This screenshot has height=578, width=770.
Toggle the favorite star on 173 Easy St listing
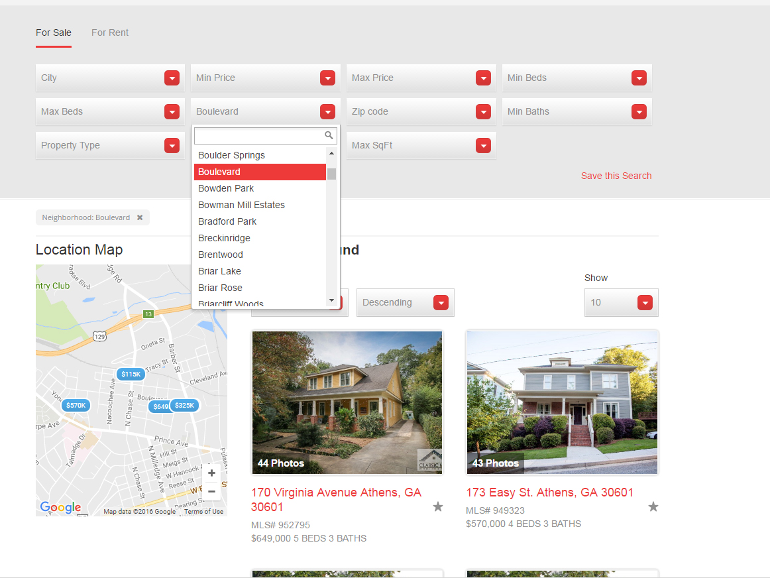(653, 506)
